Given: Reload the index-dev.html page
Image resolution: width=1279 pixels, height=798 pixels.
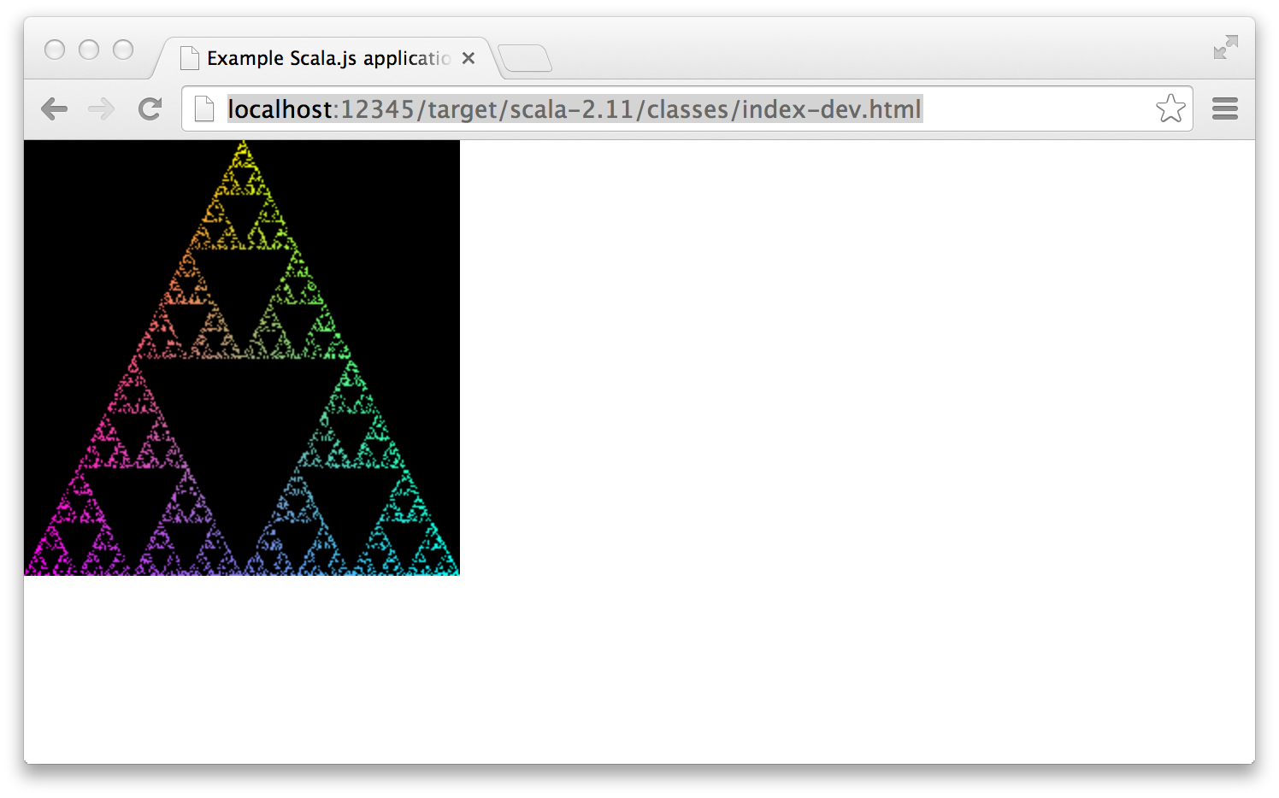Looking at the screenshot, I should [150, 109].
